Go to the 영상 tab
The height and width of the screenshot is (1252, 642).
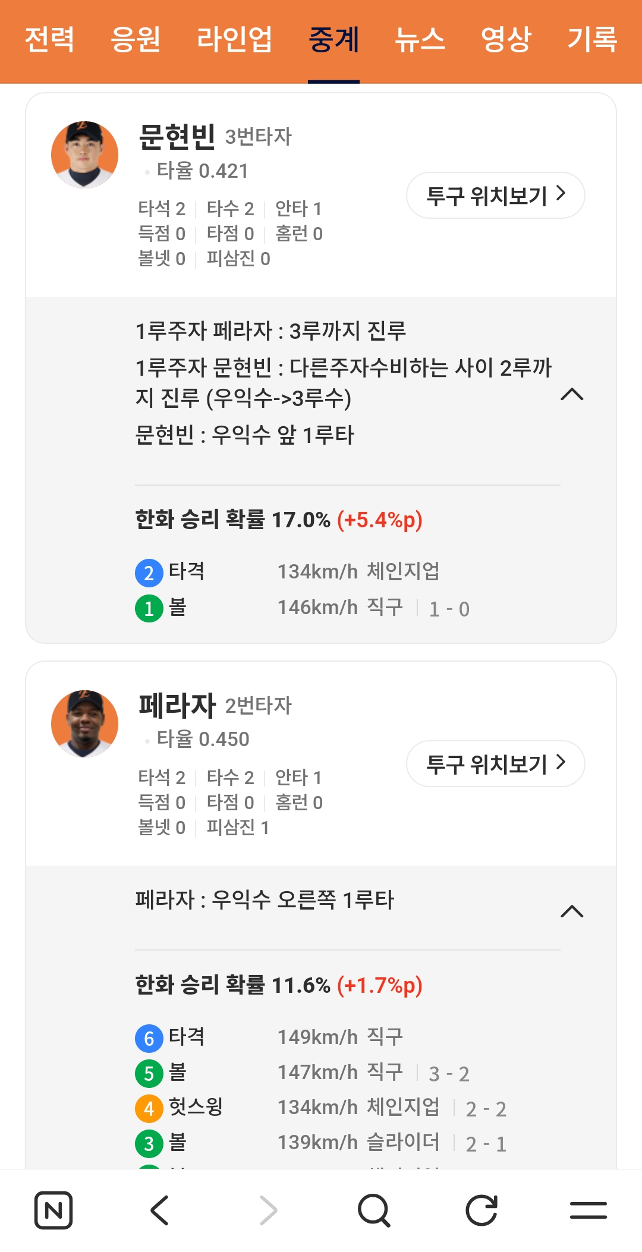tap(506, 40)
